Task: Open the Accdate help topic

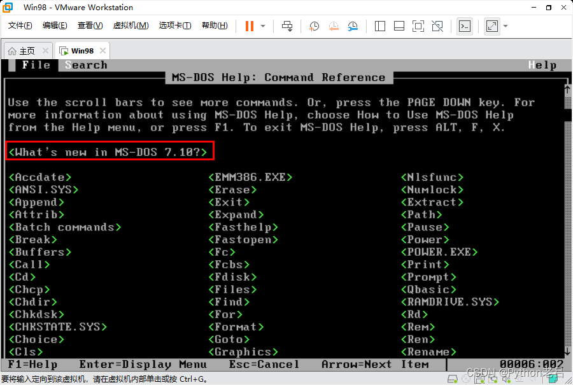Action: (40, 177)
